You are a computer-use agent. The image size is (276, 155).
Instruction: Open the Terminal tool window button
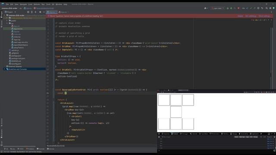(41, 149)
